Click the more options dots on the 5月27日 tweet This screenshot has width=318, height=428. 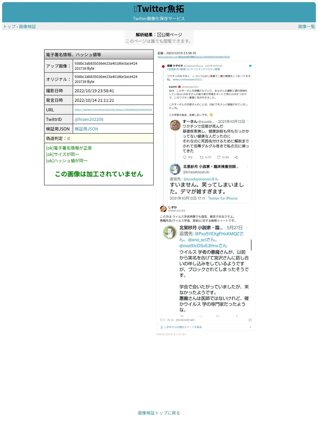(247, 228)
